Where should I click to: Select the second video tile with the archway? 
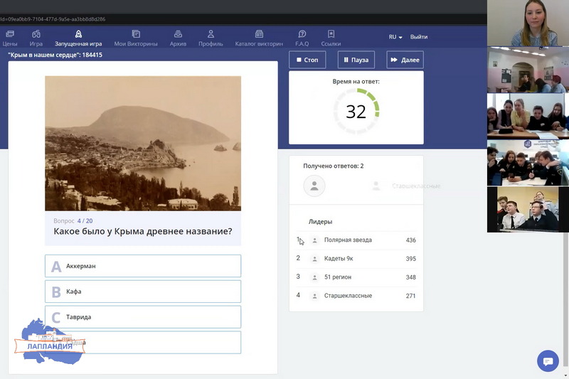(528, 70)
